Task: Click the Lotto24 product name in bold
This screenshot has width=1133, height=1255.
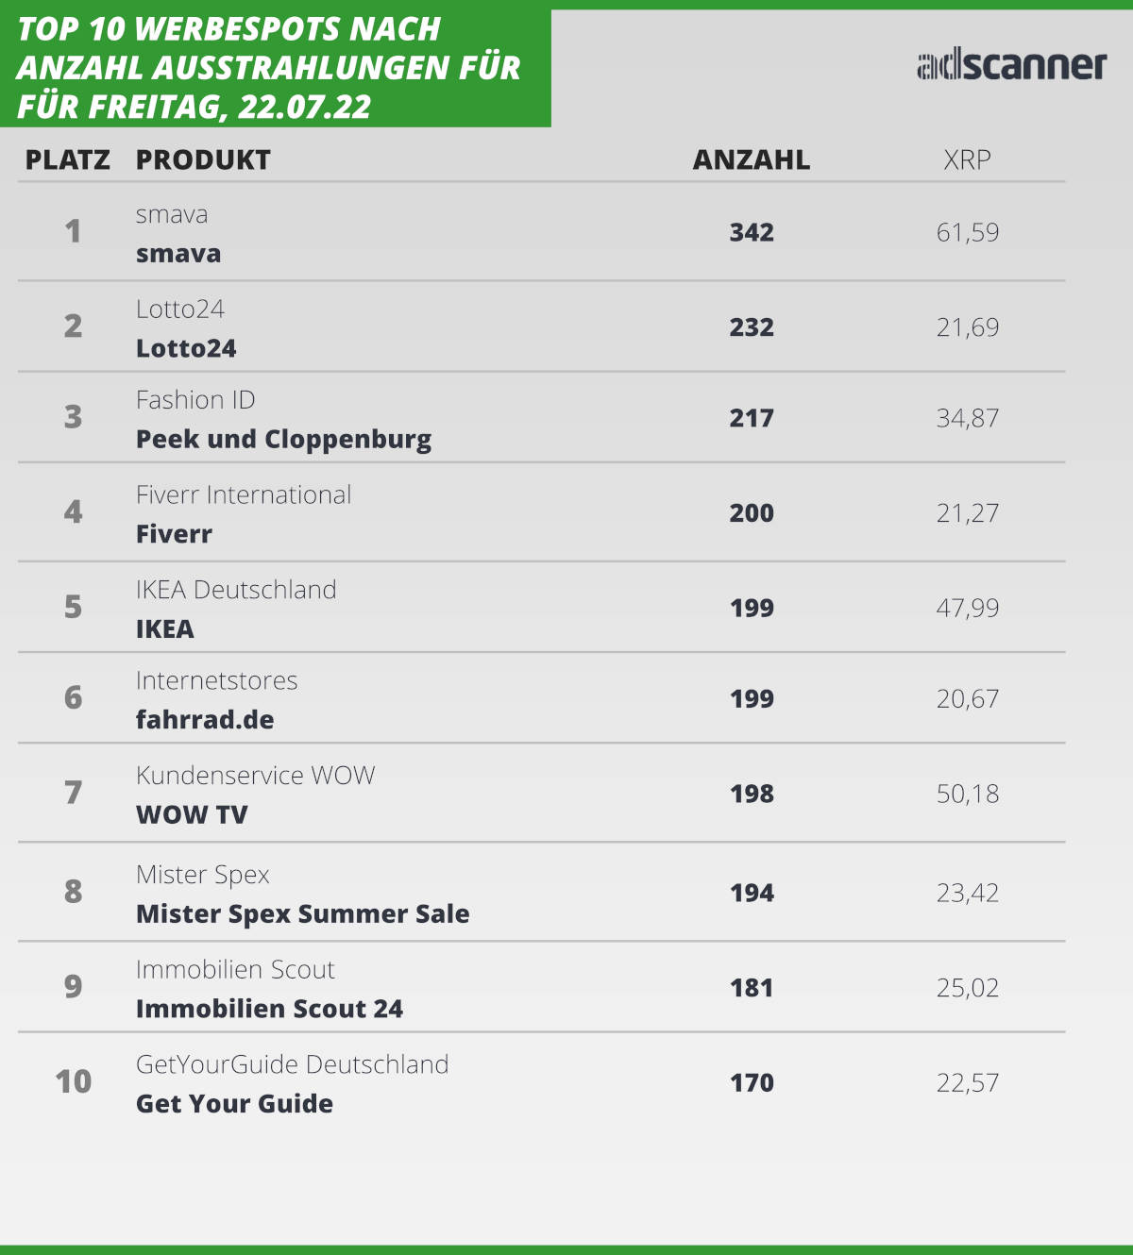Action: pyautogui.click(x=186, y=348)
